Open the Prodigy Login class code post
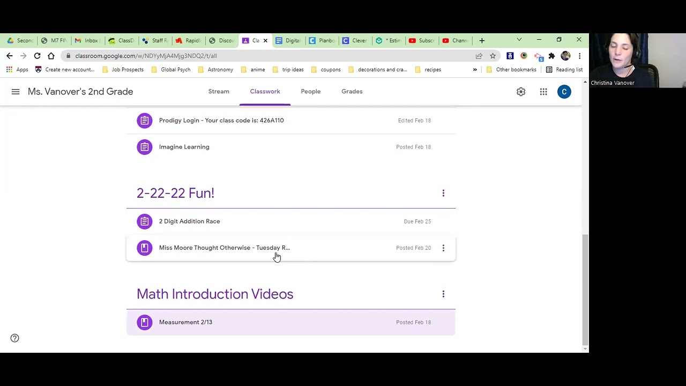 click(x=291, y=121)
